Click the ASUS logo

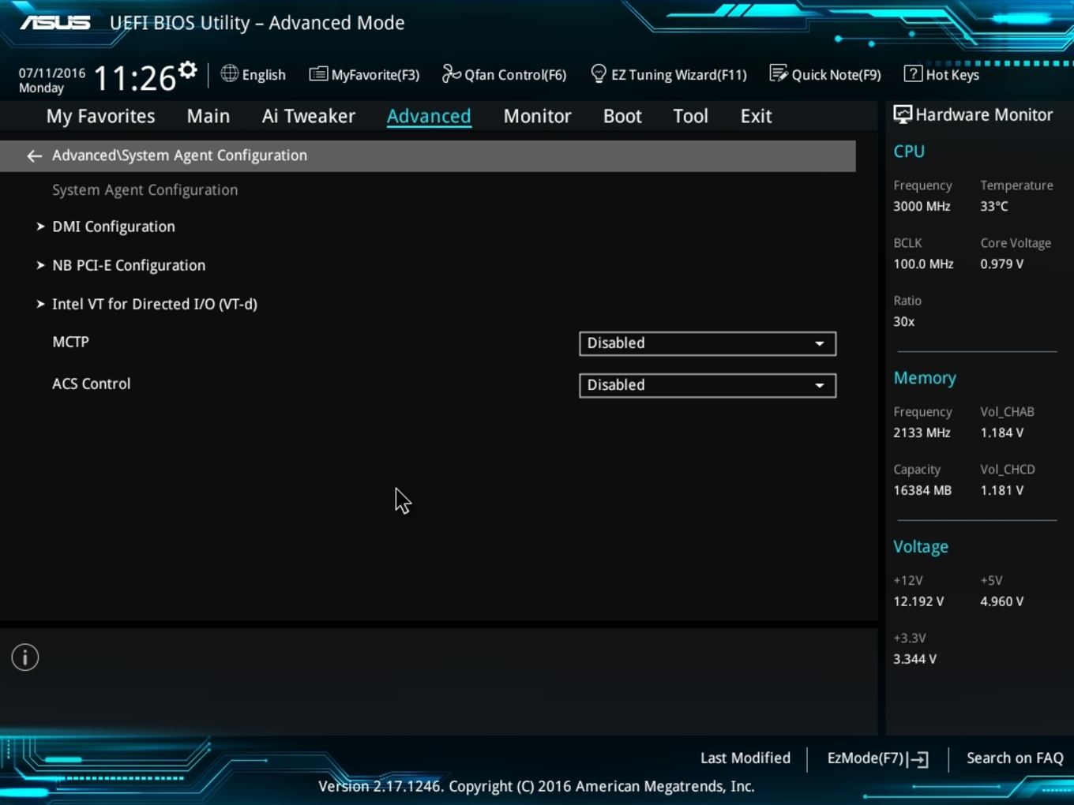pyautogui.click(x=55, y=22)
